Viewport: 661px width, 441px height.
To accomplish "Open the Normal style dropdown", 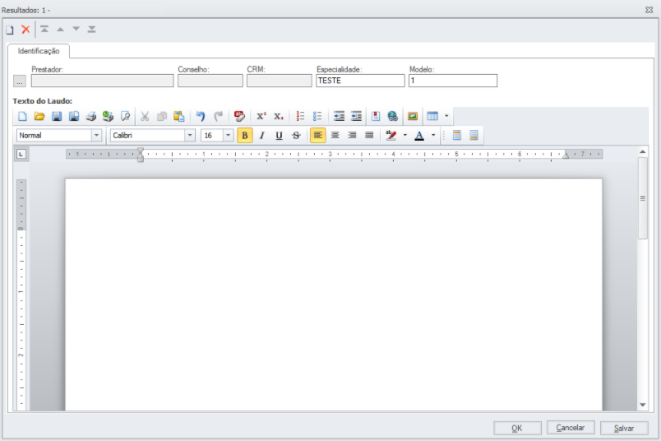I will [x=96, y=136].
